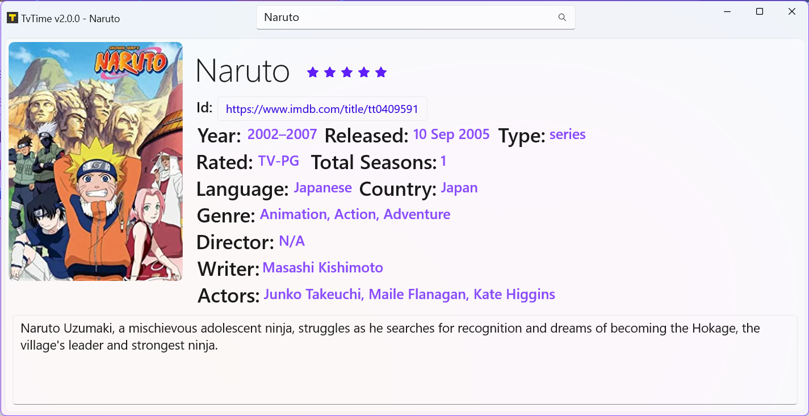The width and height of the screenshot is (809, 416).
Task: Click the Director: label
Action: [x=235, y=243]
